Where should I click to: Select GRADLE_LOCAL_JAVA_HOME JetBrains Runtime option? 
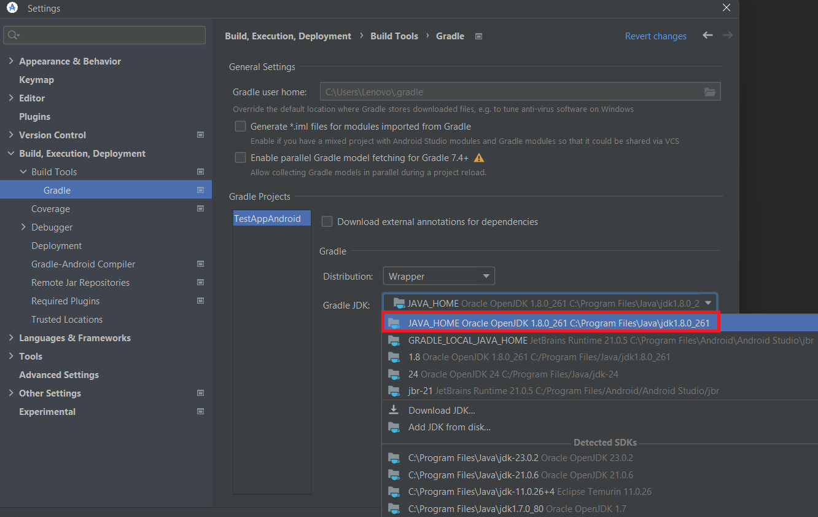point(600,340)
